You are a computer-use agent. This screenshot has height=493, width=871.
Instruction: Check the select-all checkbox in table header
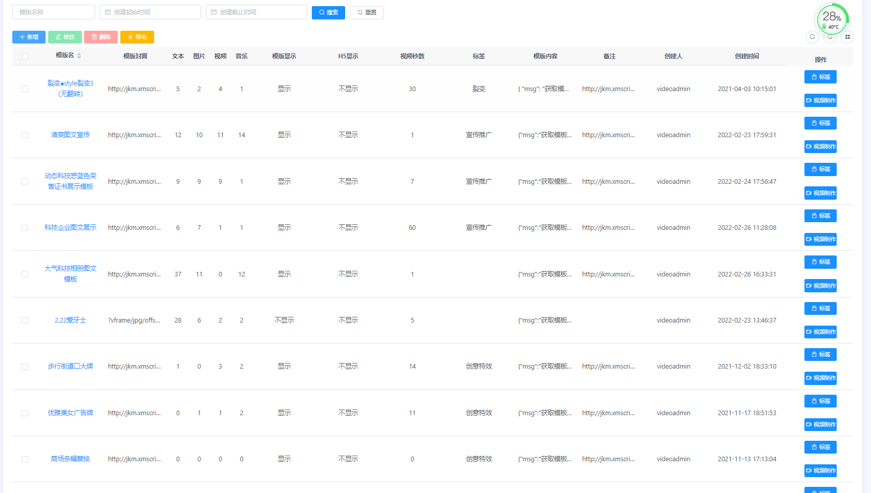pos(25,56)
